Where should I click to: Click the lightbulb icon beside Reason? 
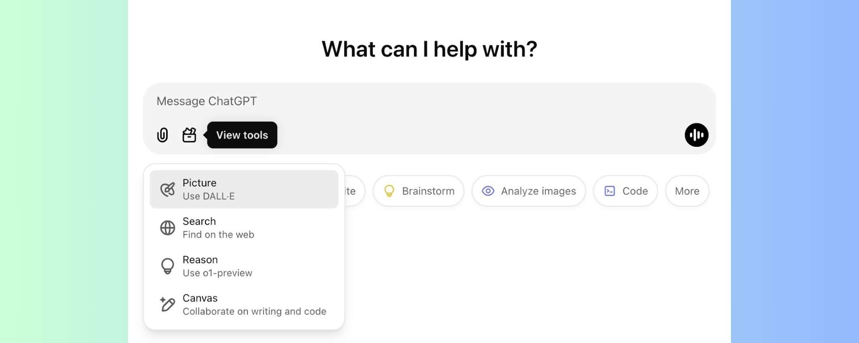(x=167, y=266)
